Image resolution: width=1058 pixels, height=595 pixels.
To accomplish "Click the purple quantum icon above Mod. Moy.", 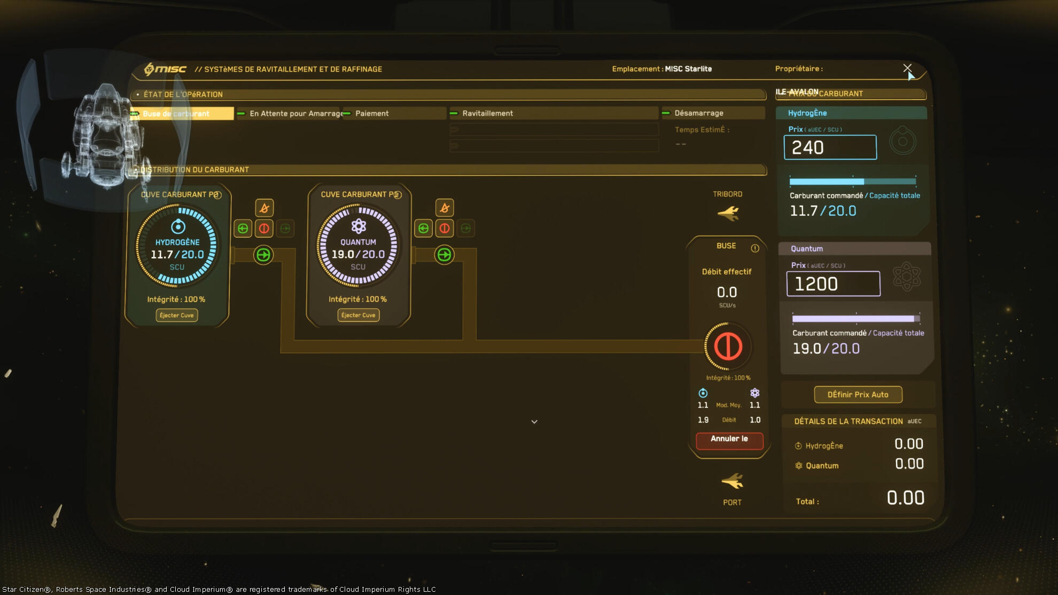I will pyautogui.click(x=754, y=393).
